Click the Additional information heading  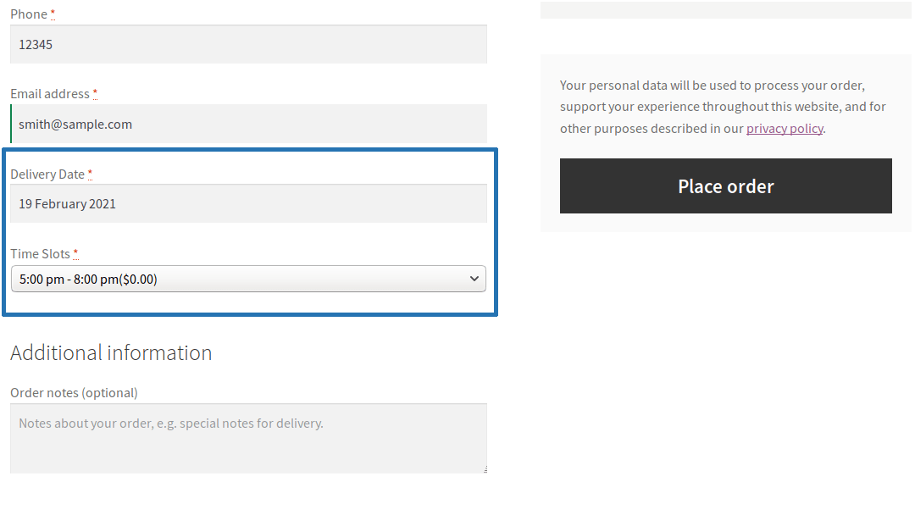[x=111, y=352]
